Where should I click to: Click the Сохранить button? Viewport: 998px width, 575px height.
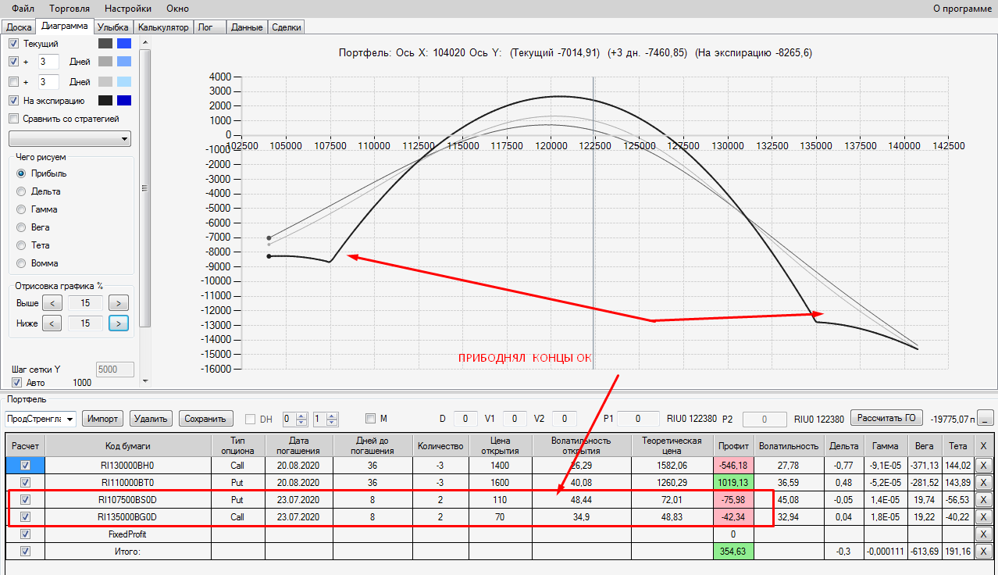(206, 419)
